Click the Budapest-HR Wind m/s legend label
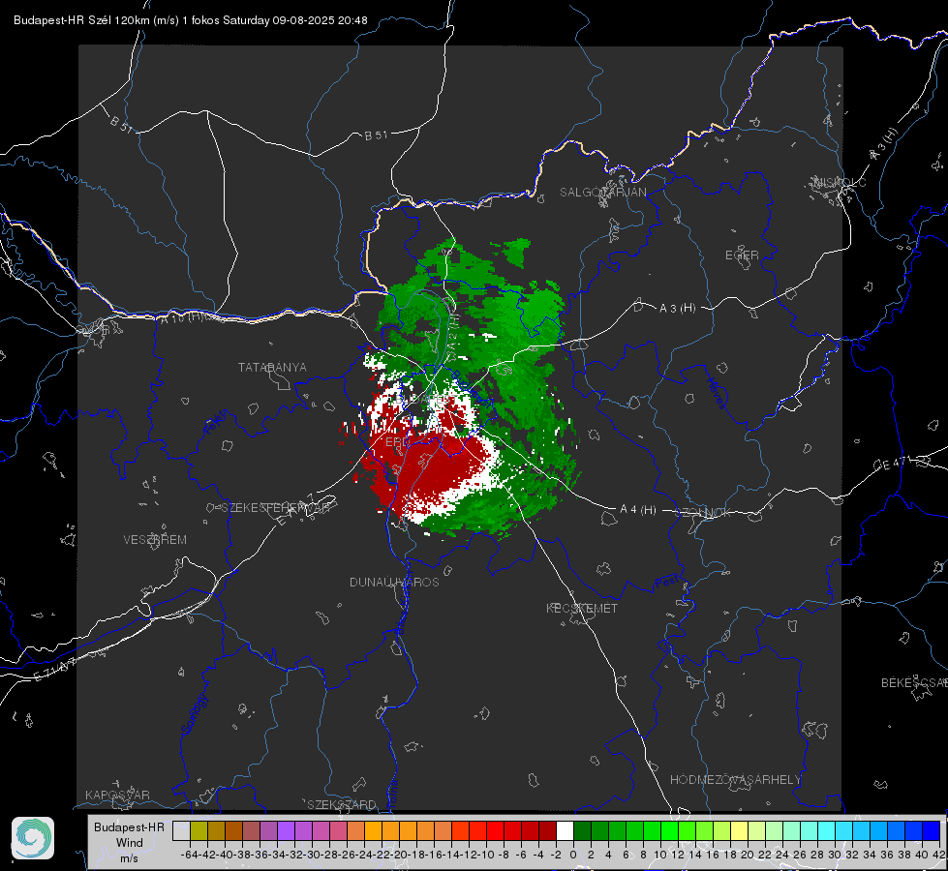948x871 pixels. click(129, 843)
